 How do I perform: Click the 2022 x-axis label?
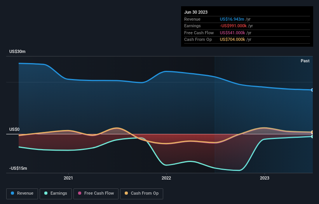pyautogui.click(x=166, y=178)
